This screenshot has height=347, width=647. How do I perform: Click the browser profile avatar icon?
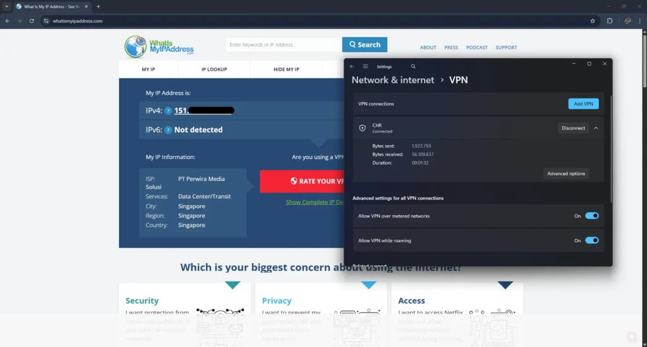627,21
